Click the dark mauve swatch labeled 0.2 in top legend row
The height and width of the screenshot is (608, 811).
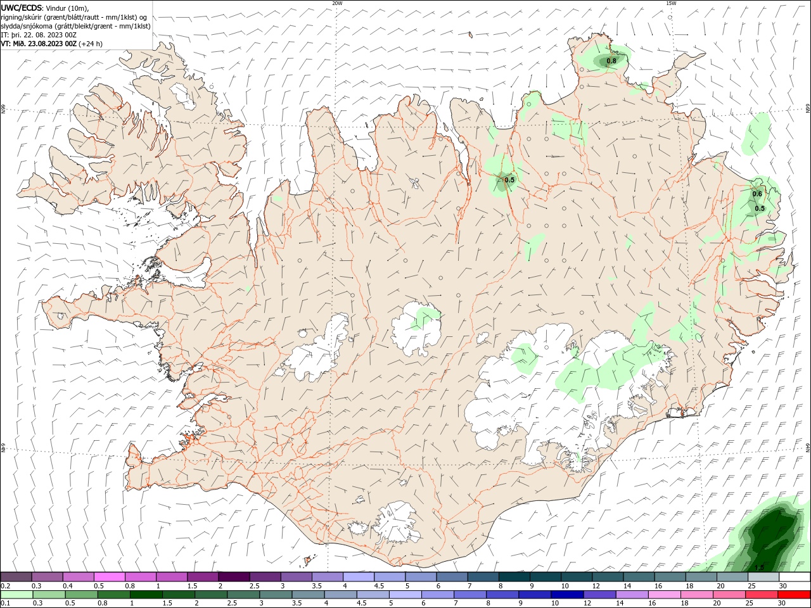[x=16, y=577]
